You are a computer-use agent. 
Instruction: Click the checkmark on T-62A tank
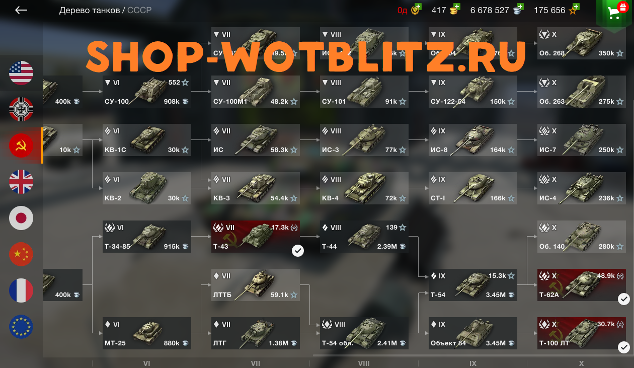624,299
